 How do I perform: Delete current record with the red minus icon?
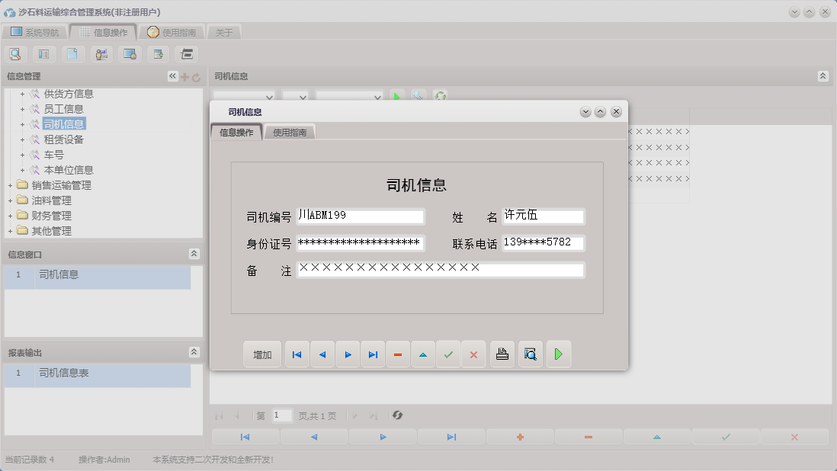pyautogui.click(x=398, y=354)
